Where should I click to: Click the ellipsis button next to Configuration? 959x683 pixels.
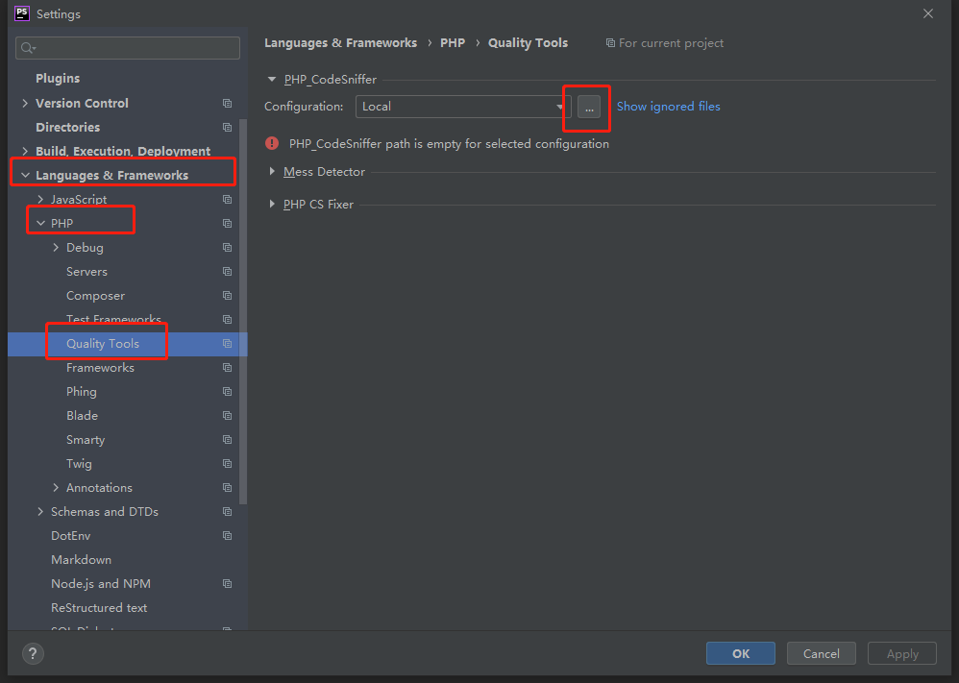589,107
